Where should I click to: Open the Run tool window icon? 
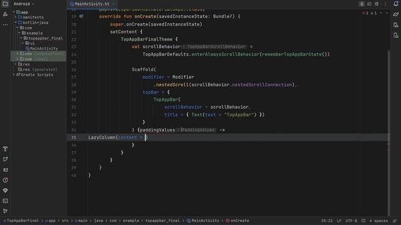[5, 159]
